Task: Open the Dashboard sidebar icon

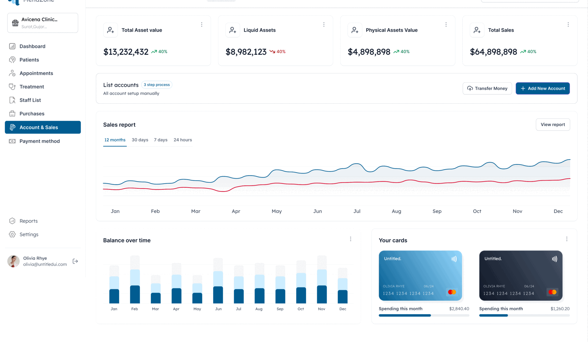Action: coord(12,46)
